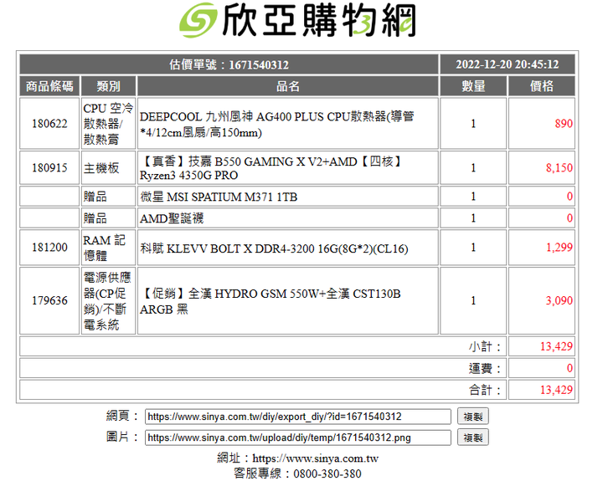The image size is (603, 486).
Task: Click the 電源供應器(CP促銷) category cell
Action: click(108, 300)
